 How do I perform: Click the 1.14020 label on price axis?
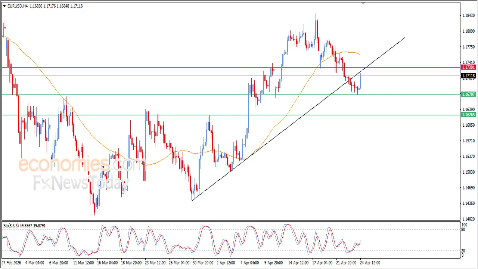tap(468, 219)
